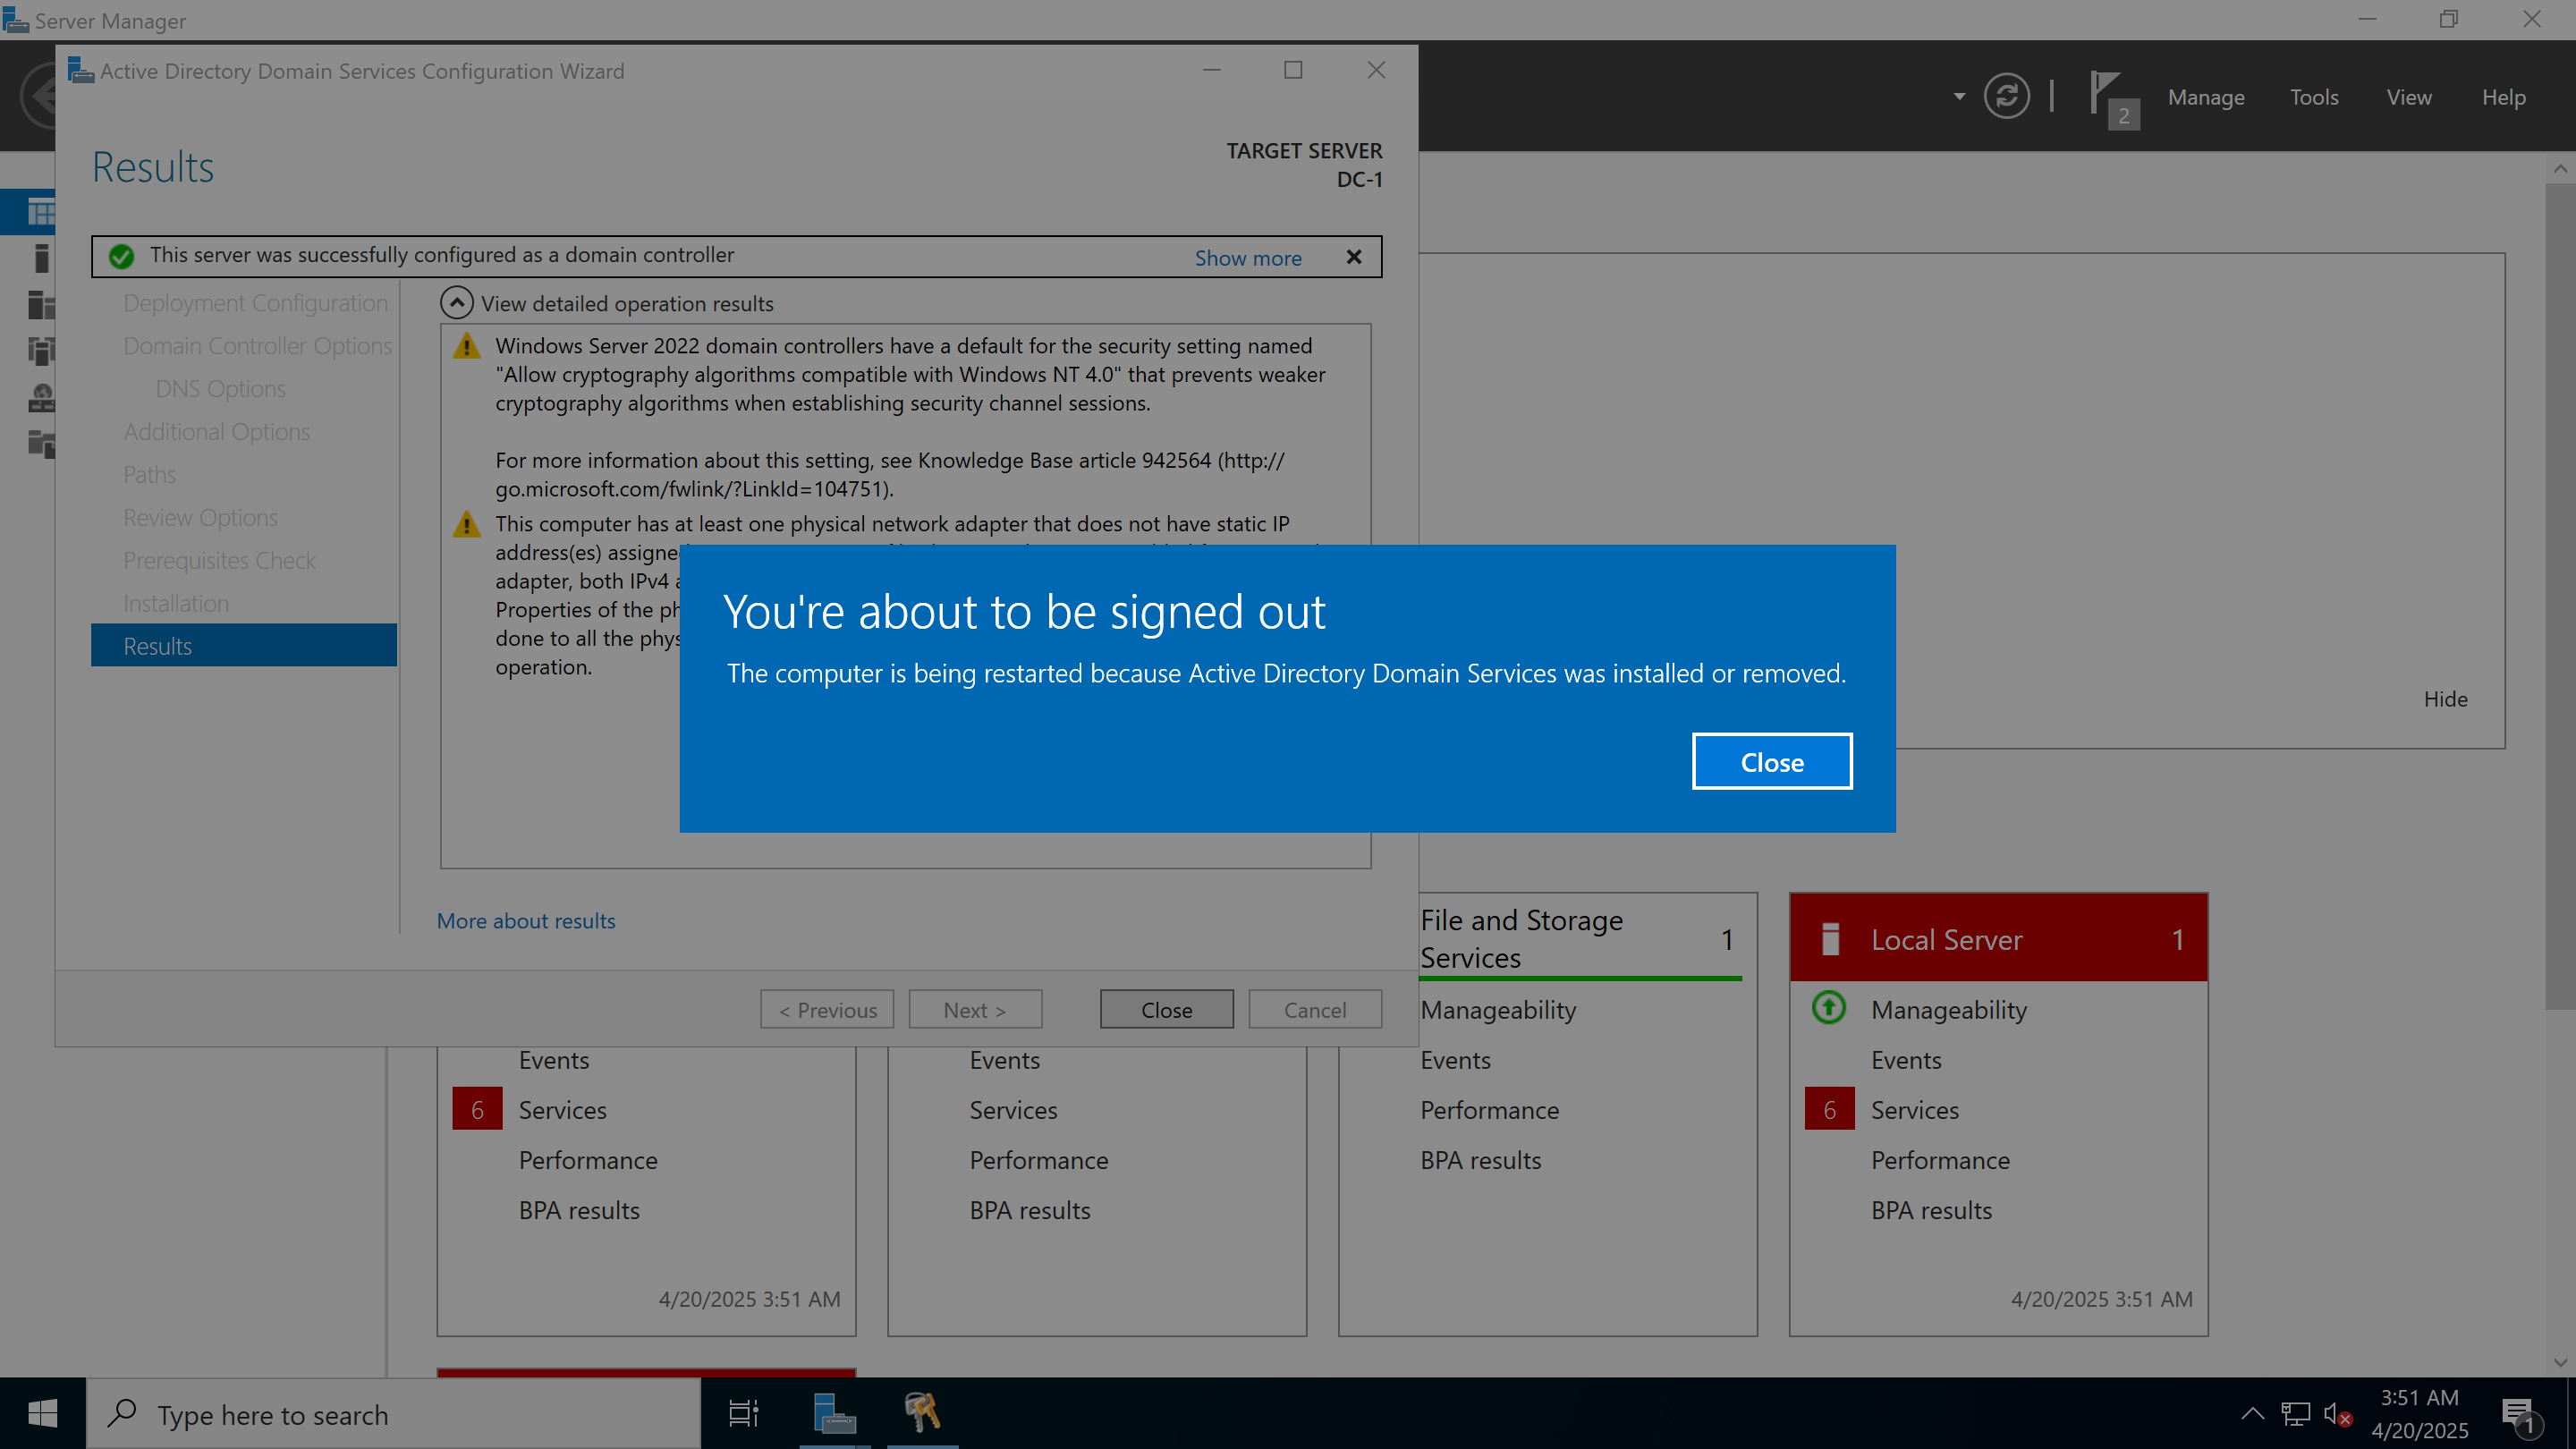Click green Manageability status icon in Local Server
This screenshot has width=2576, height=1449.
(1829, 1007)
